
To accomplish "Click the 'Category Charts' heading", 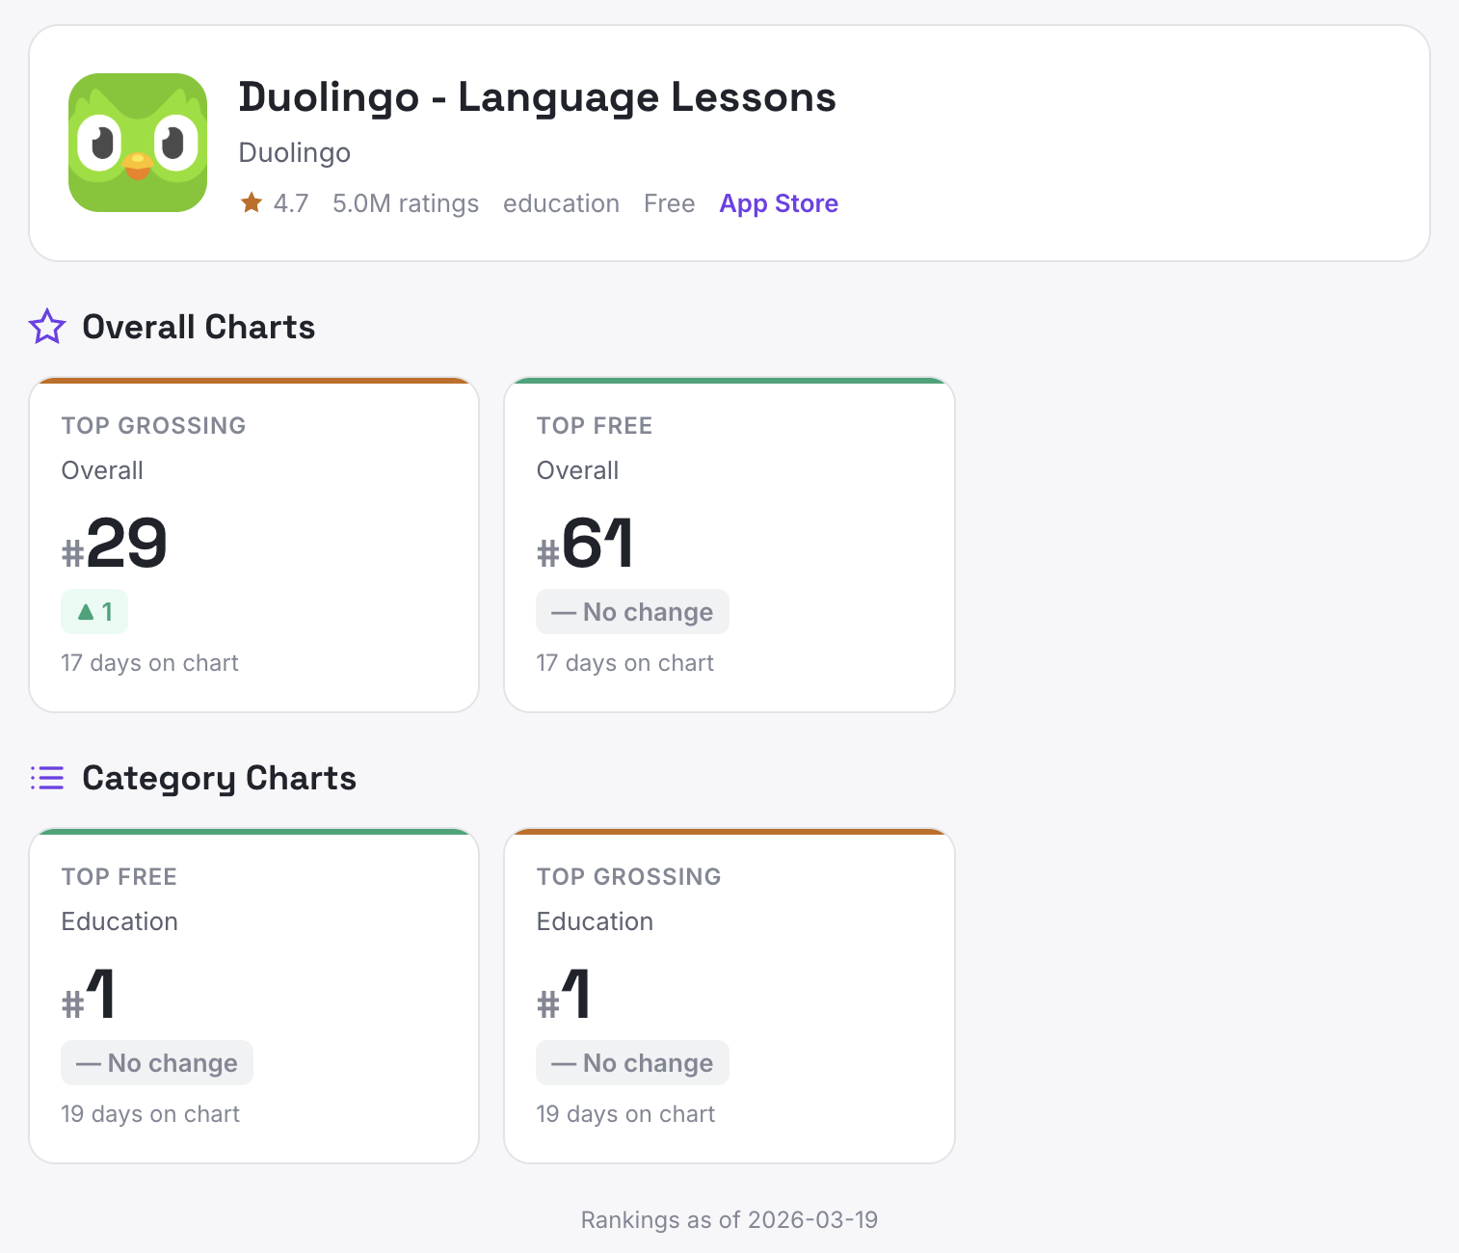I will (220, 779).
